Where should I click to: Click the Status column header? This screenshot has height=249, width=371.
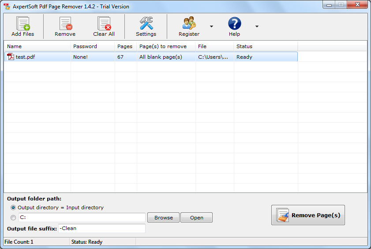tap(266, 46)
